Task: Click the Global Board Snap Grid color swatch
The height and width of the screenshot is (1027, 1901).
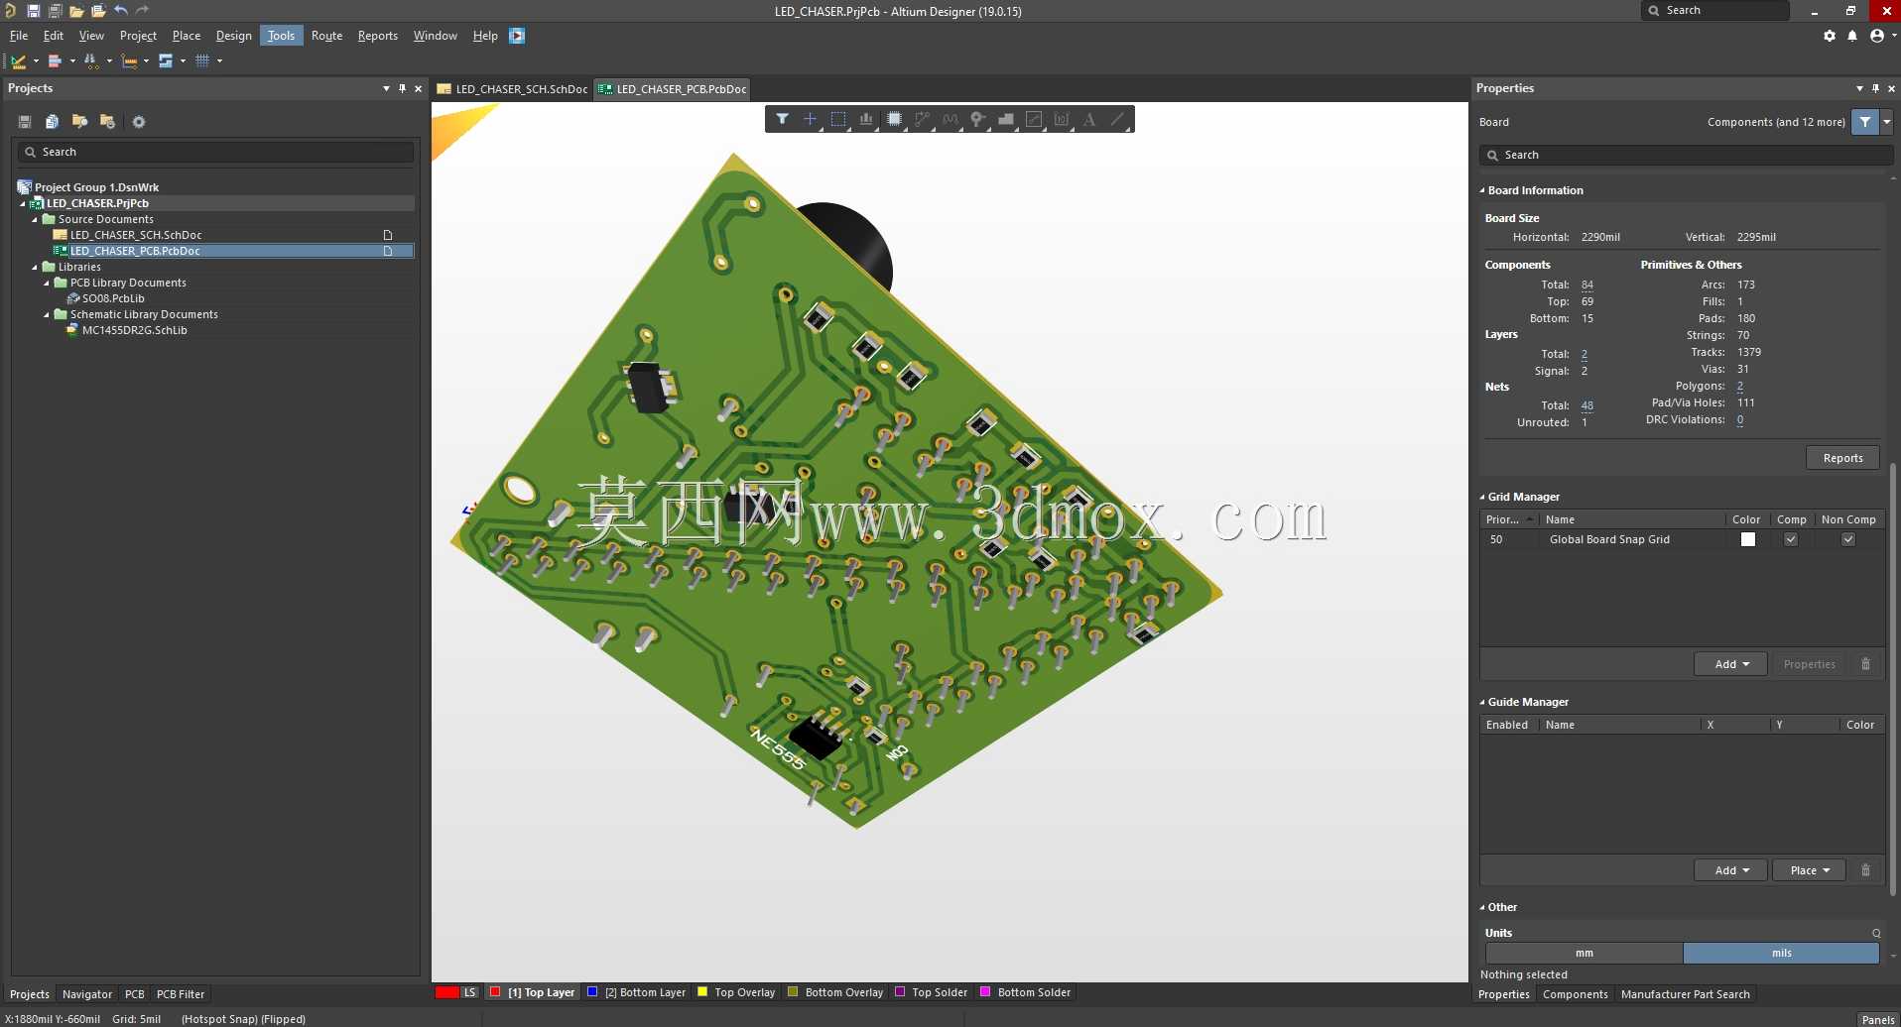Action: pyautogui.click(x=1748, y=539)
